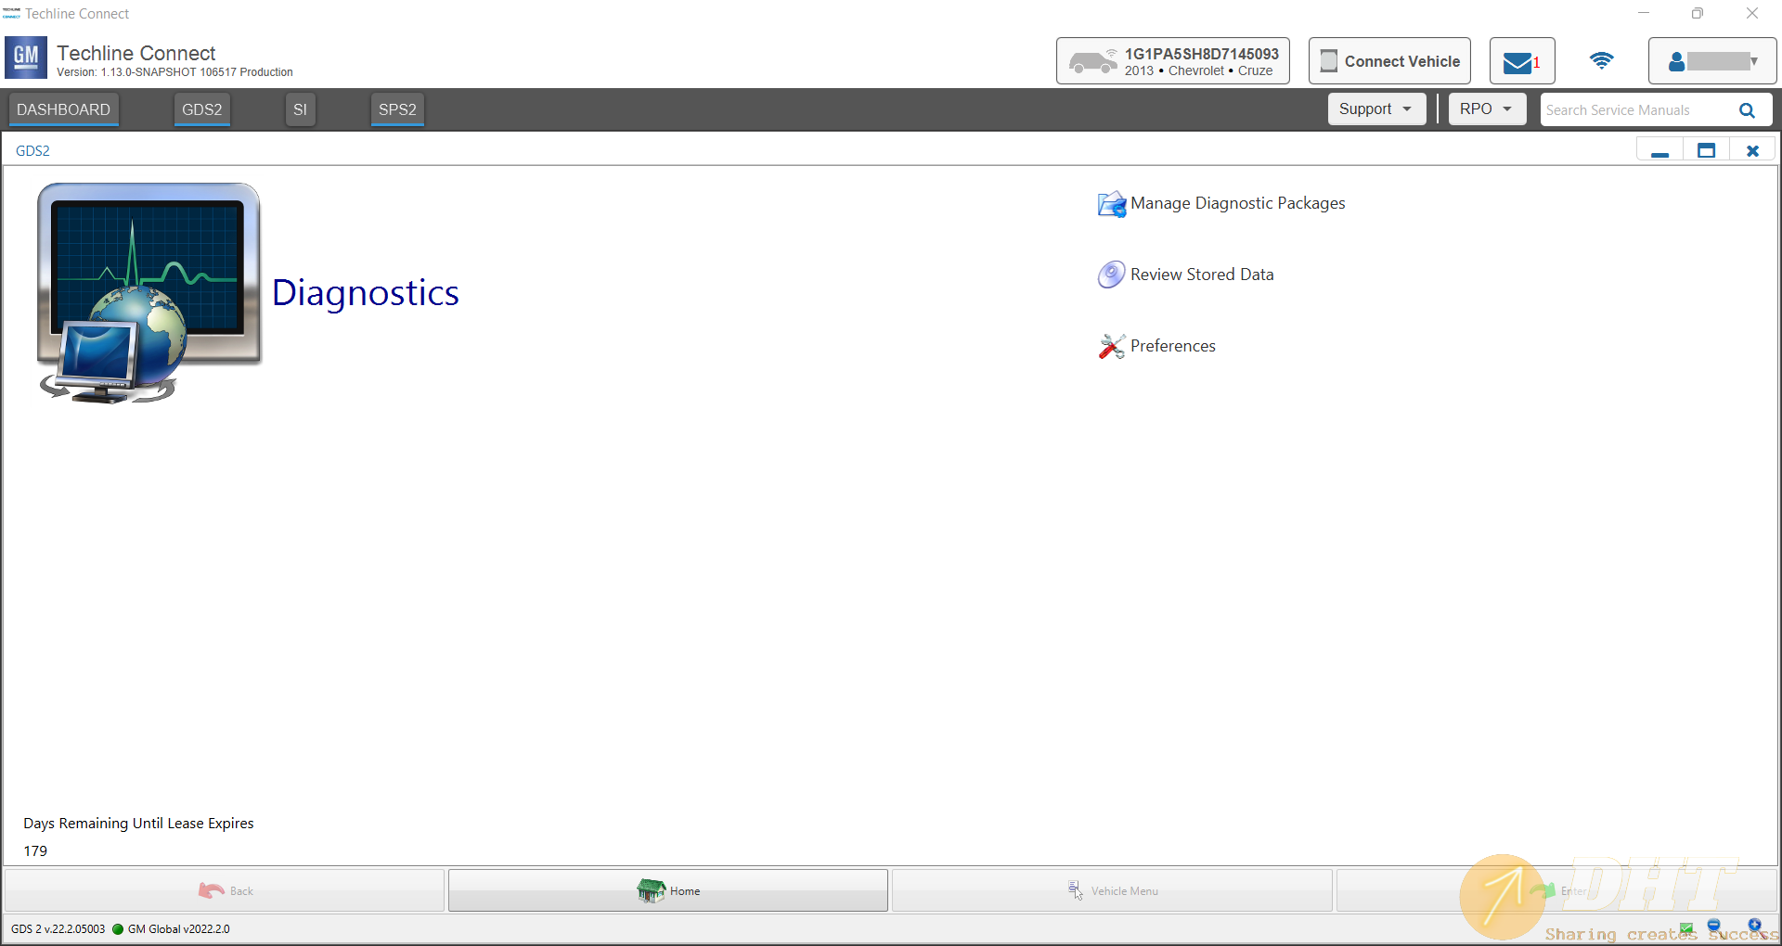Open the user account dropdown

(x=1711, y=61)
